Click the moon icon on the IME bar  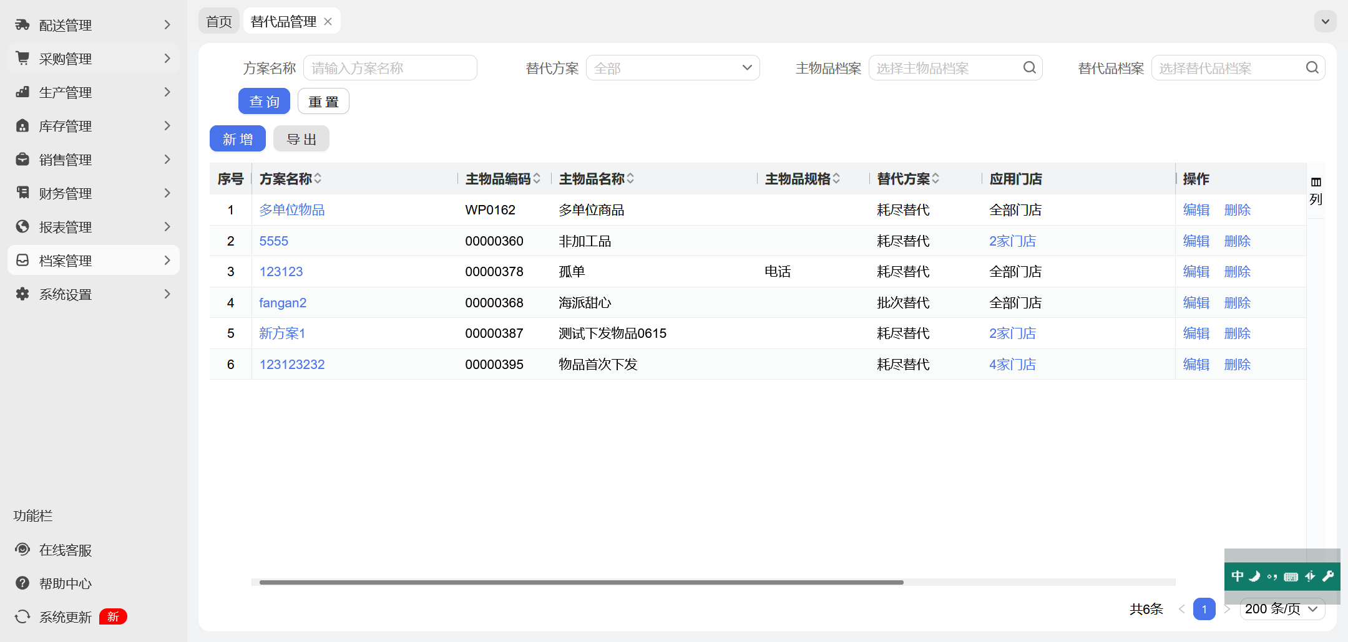click(1254, 577)
